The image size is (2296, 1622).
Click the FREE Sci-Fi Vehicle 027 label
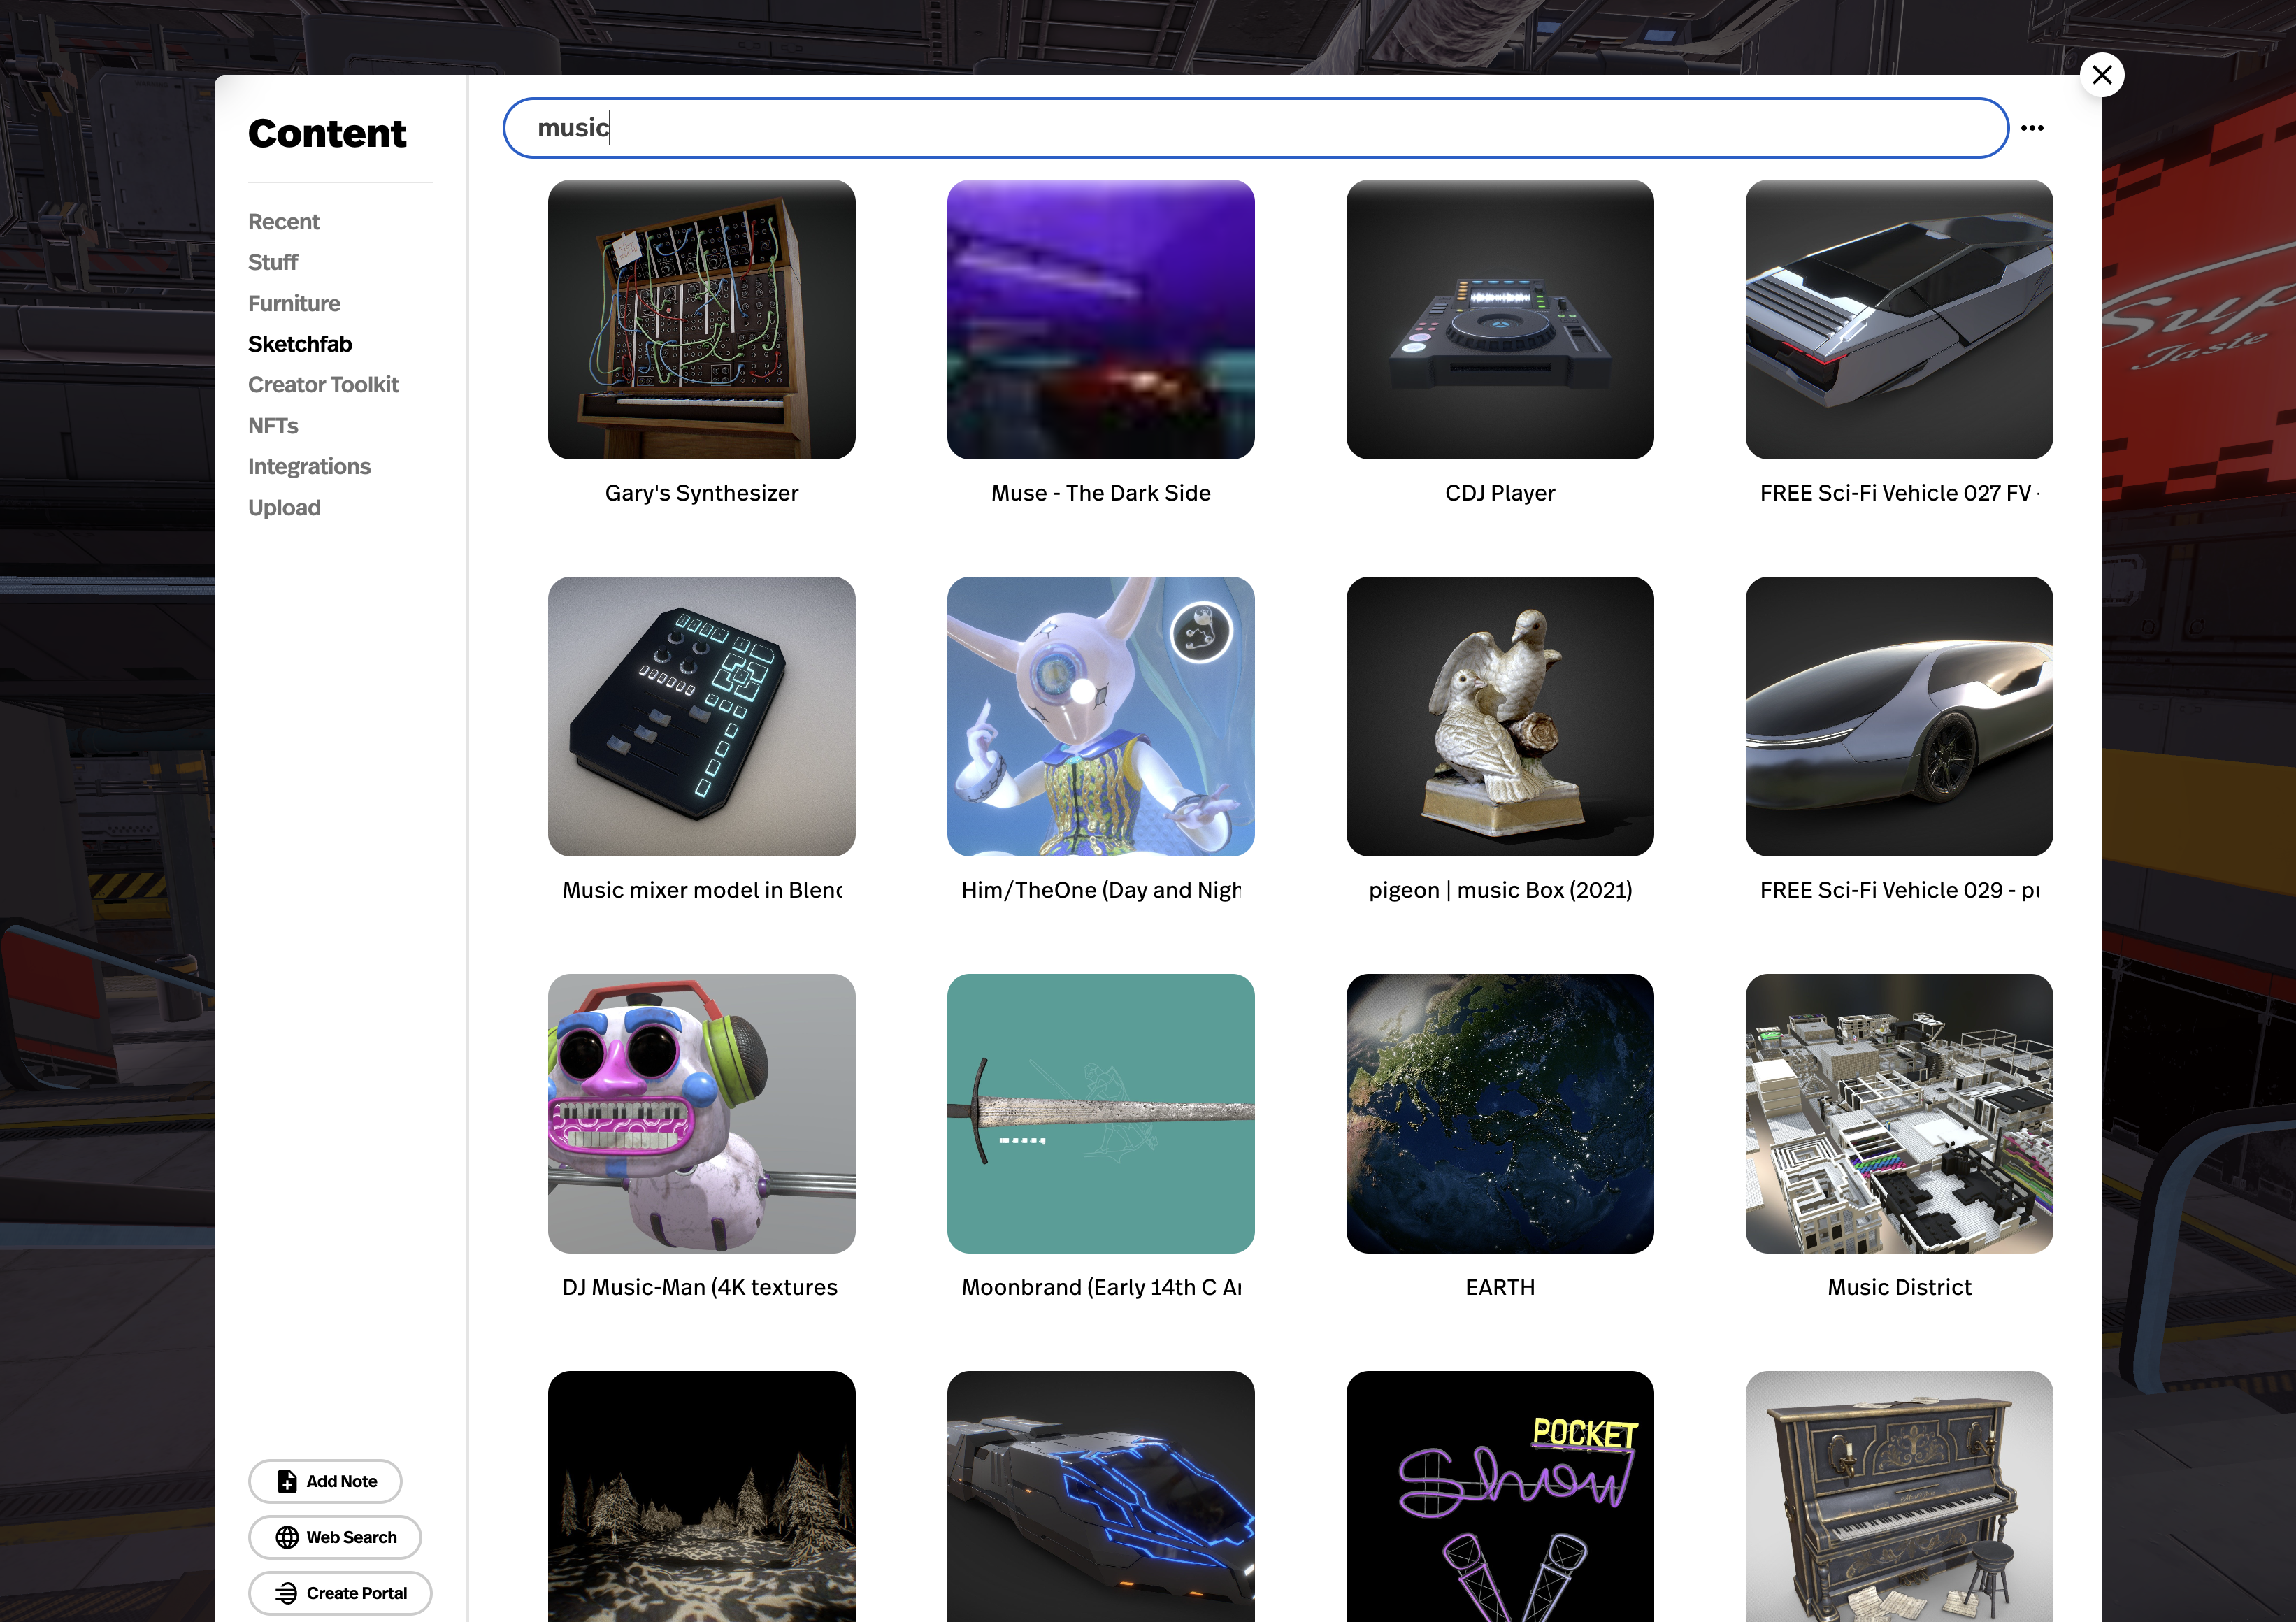[1899, 493]
